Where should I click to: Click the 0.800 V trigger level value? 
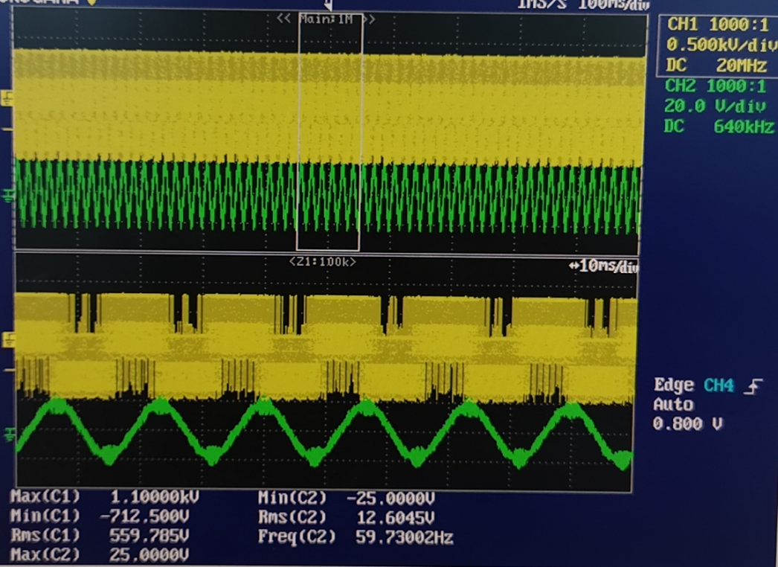click(687, 424)
